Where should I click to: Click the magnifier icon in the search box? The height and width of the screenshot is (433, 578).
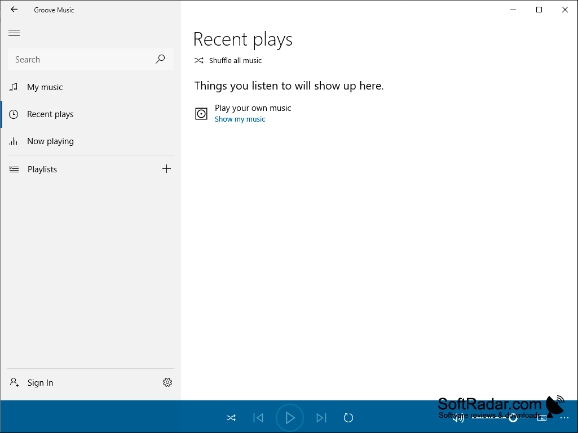point(160,59)
